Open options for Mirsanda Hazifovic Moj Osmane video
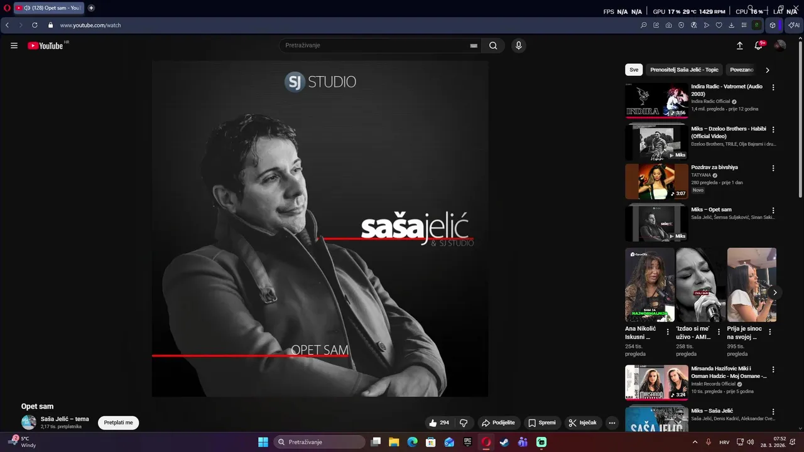 tap(773, 370)
